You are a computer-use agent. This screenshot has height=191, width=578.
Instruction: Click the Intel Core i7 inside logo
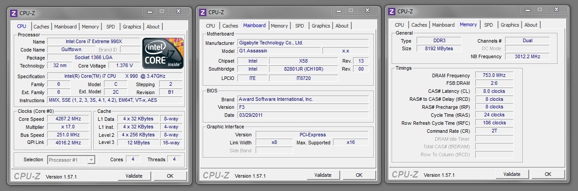pos(163,54)
